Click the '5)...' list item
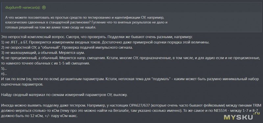Image resolution: width=263 pixels, height=123 pixels. point(3,68)
